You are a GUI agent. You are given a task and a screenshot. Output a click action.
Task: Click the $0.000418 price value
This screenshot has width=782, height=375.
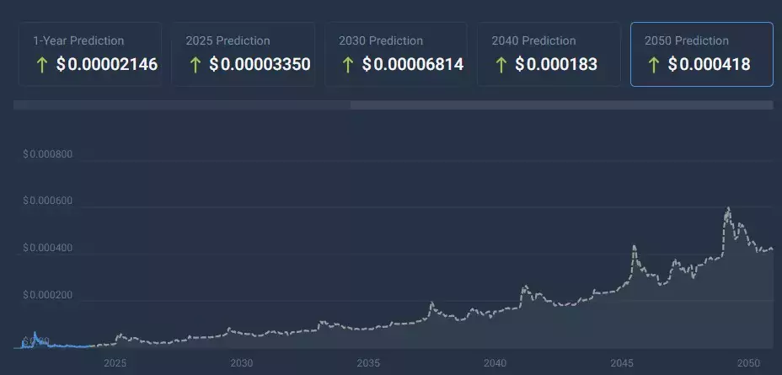(710, 64)
